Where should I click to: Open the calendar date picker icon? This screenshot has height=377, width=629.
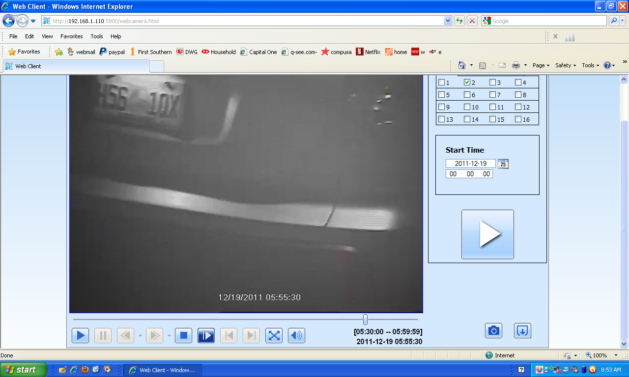(503, 164)
